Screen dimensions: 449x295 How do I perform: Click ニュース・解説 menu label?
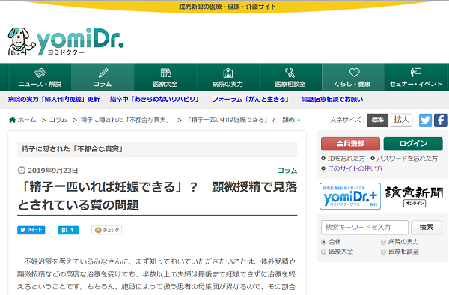[x=40, y=84]
